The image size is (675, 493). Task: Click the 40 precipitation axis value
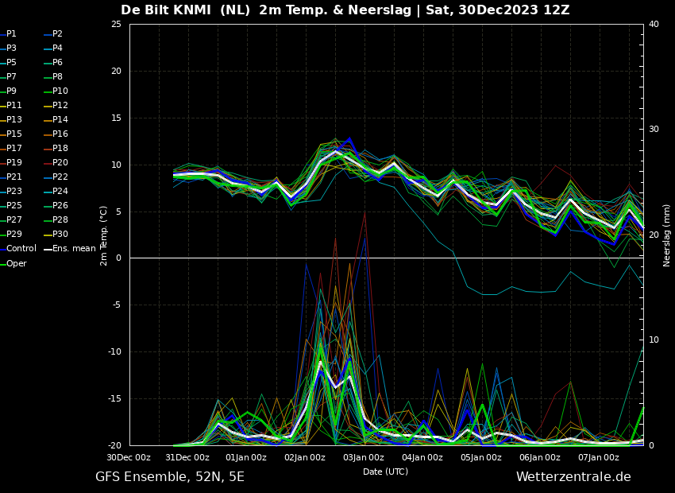tap(654, 24)
